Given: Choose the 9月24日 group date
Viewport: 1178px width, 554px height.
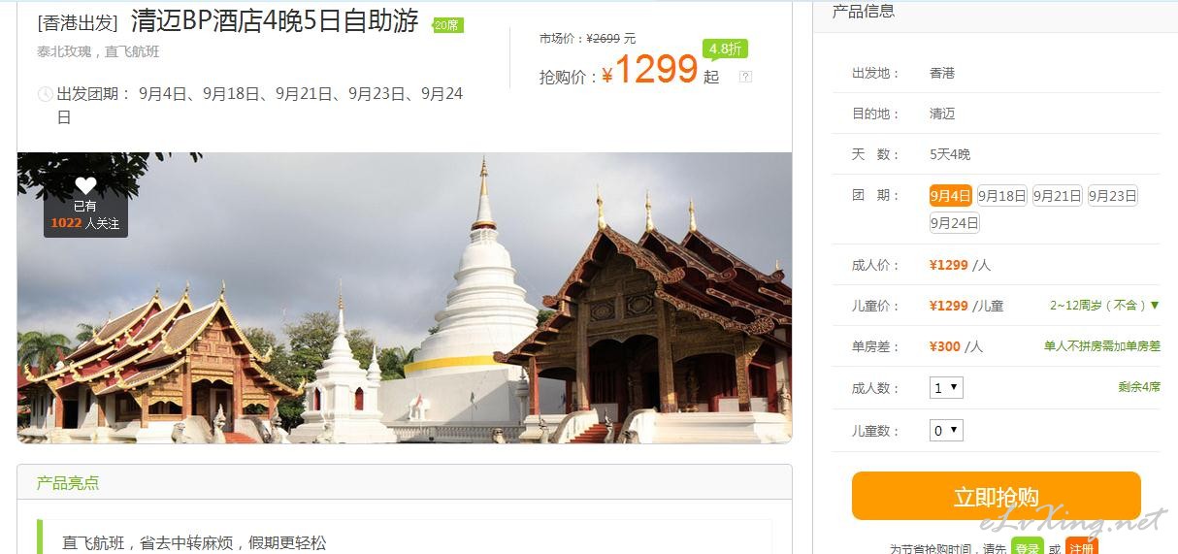Looking at the screenshot, I should tap(955, 222).
